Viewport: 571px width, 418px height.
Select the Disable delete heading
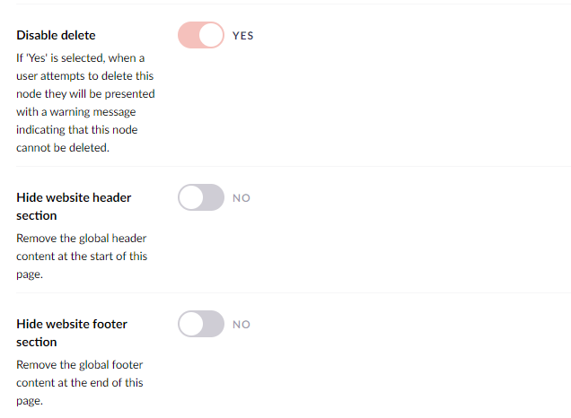coord(56,35)
